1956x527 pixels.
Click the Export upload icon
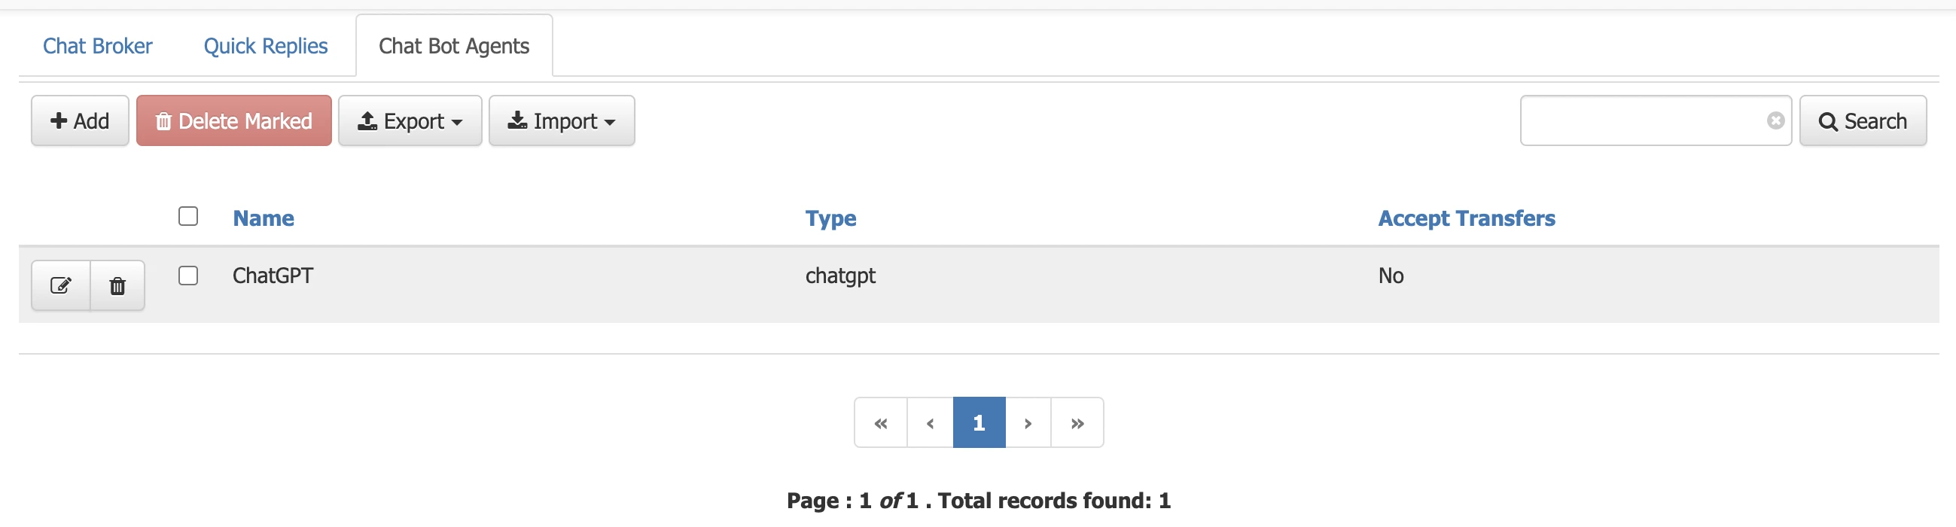coord(368,120)
